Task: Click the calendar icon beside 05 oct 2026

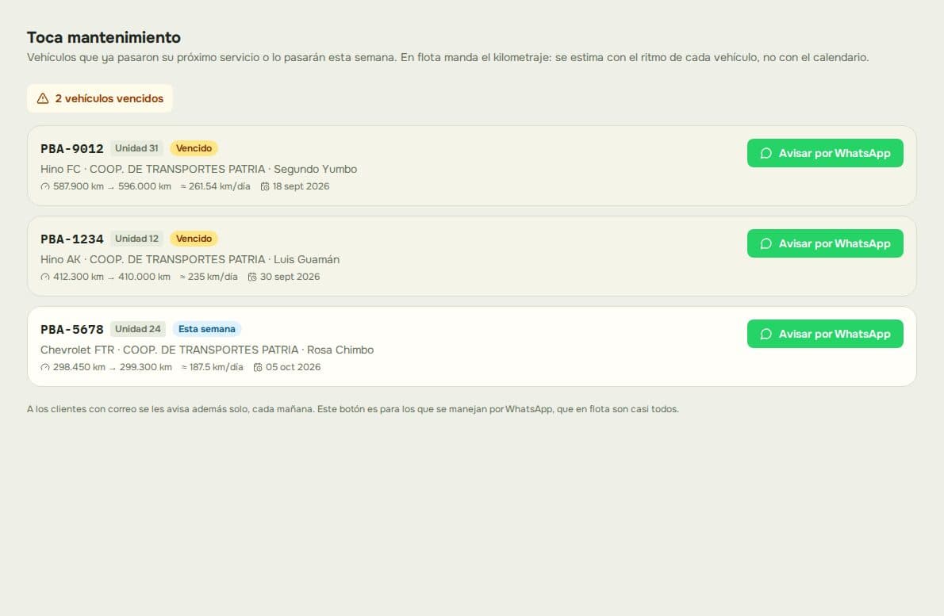Action: [258, 367]
